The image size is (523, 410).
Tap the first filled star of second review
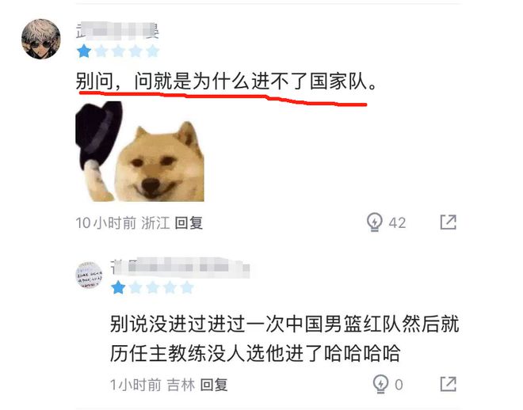coord(118,287)
